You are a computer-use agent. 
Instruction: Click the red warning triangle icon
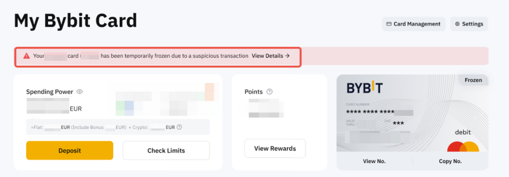coord(27,56)
